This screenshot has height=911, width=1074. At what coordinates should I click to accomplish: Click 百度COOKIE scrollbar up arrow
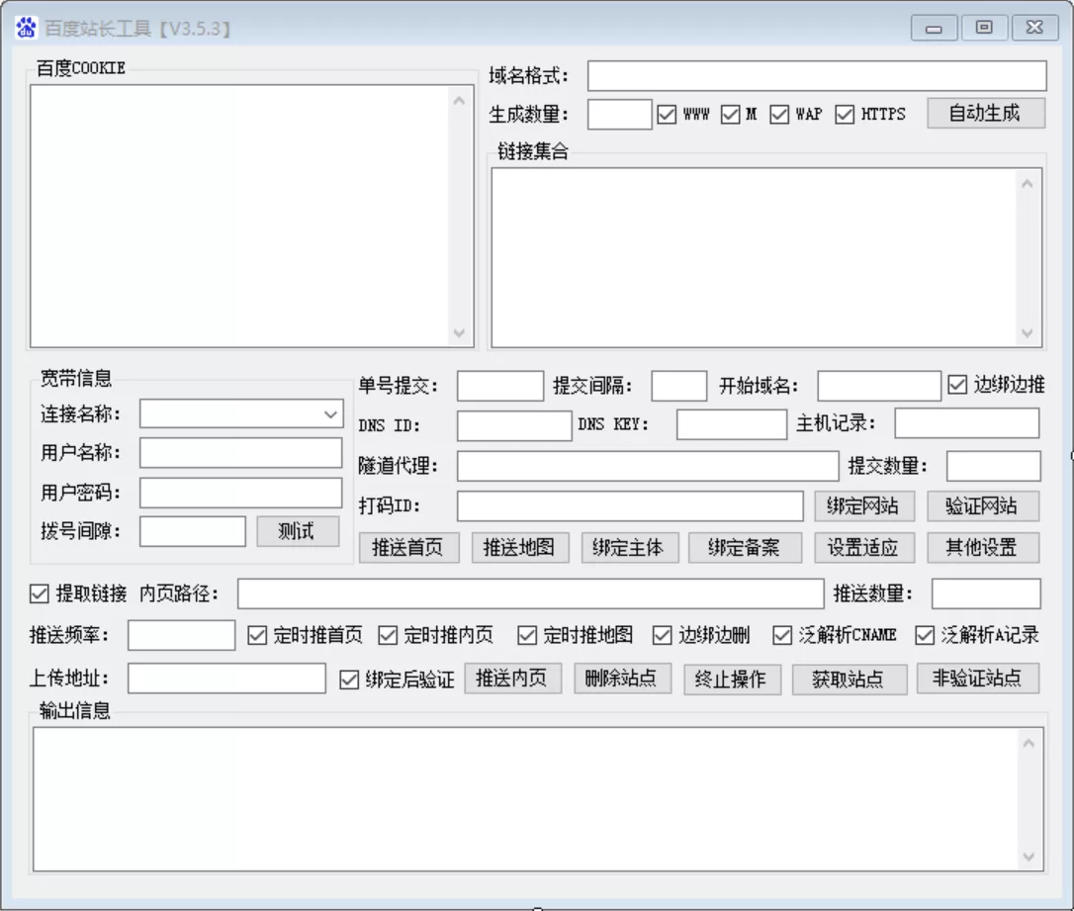pyautogui.click(x=460, y=101)
